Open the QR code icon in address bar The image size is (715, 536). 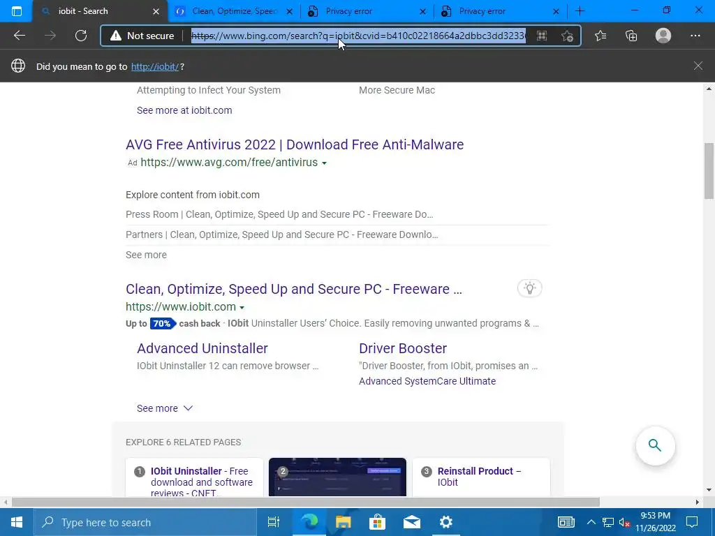pyautogui.click(x=542, y=36)
